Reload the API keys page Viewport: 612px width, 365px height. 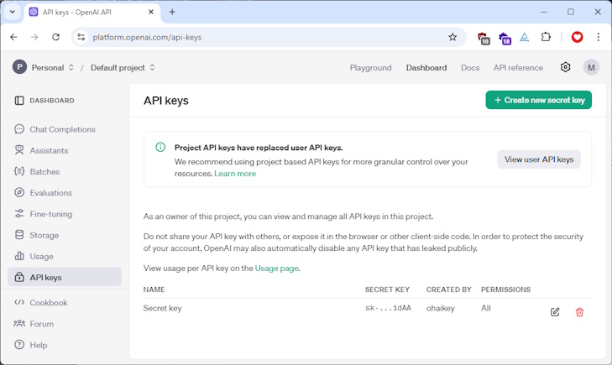pos(55,37)
